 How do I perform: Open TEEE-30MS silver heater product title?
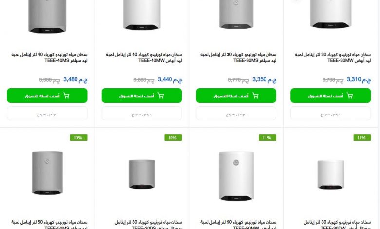tap(236, 57)
